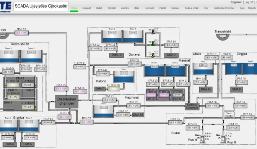Click EFM 22 flow reading
Viewport: 257px width, 149px height.
click(123, 115)
